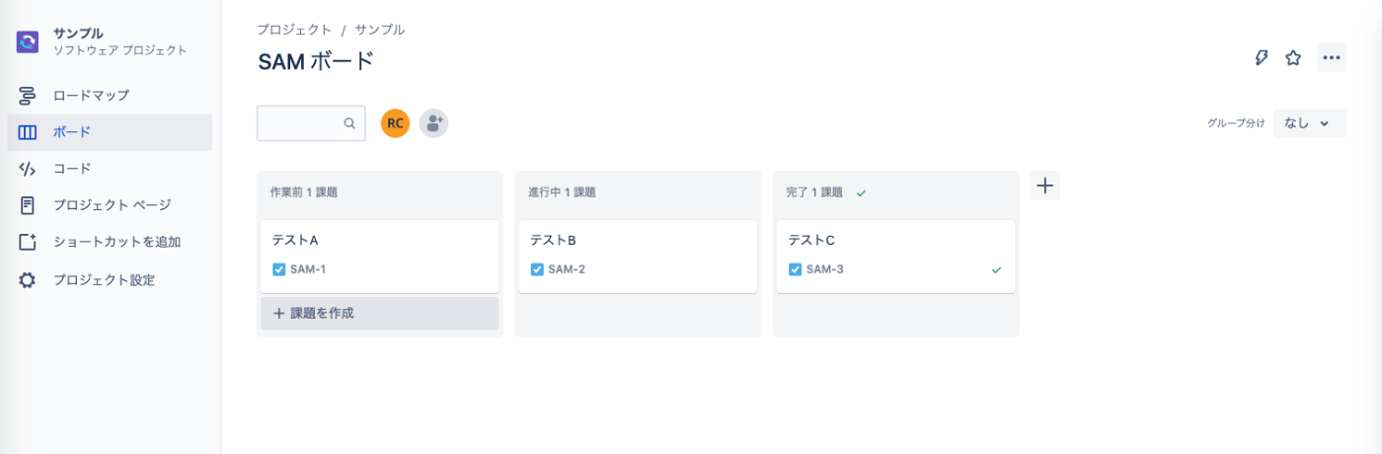Click 課題を作成 to create issue
The image size is (1382, 454).
379,313
